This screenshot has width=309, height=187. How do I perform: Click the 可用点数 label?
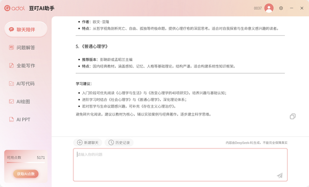14,158
